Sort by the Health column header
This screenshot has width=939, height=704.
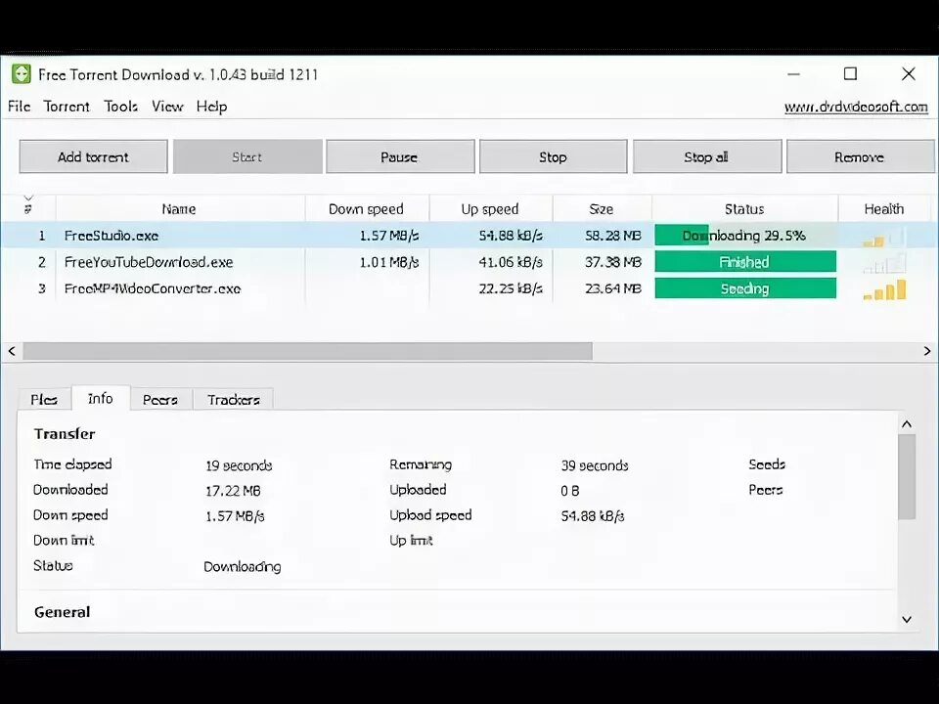click(884, 209)
